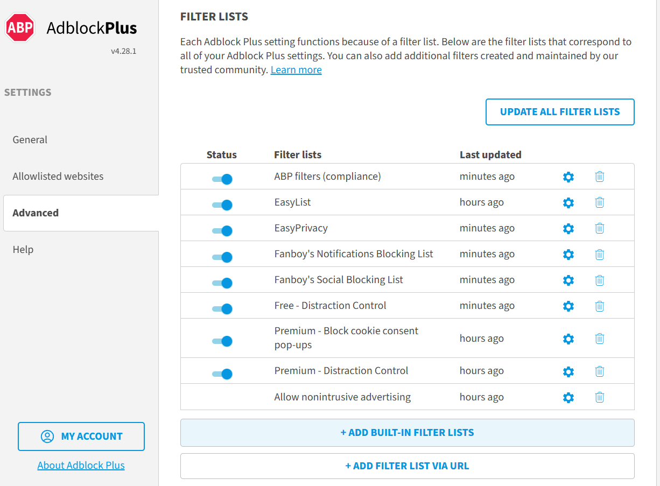Open gear menu for Free - Distraction Control
The image size is (660, 486).
point(568,306)
